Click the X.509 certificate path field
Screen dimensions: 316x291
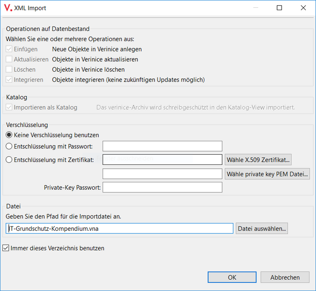tap(162, 160)
